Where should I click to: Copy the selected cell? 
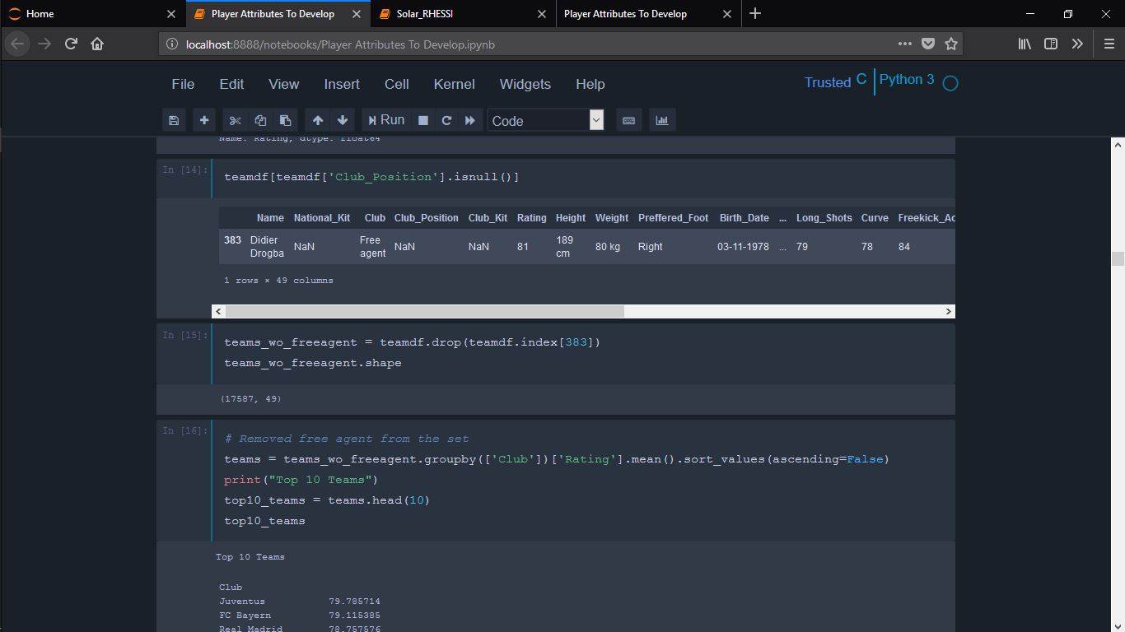pos(260,119)
